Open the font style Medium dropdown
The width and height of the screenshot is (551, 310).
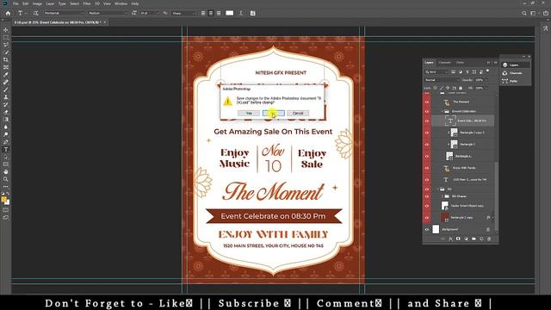(107, 13)
